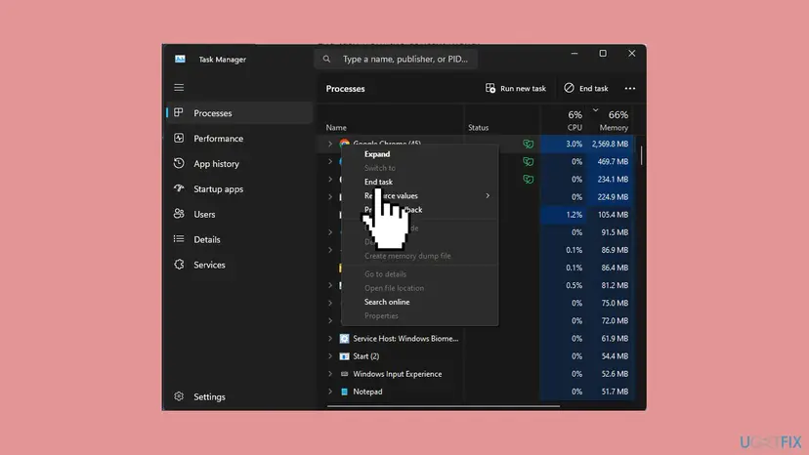
Task: Expand the Service Host Windows Biome row
Action: (x=330, y=339)
